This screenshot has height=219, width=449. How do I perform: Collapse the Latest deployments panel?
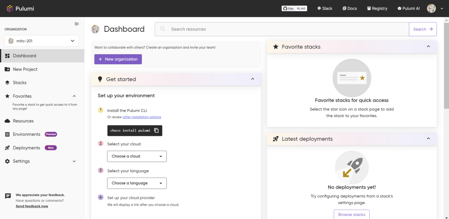(x=428, y=138)
